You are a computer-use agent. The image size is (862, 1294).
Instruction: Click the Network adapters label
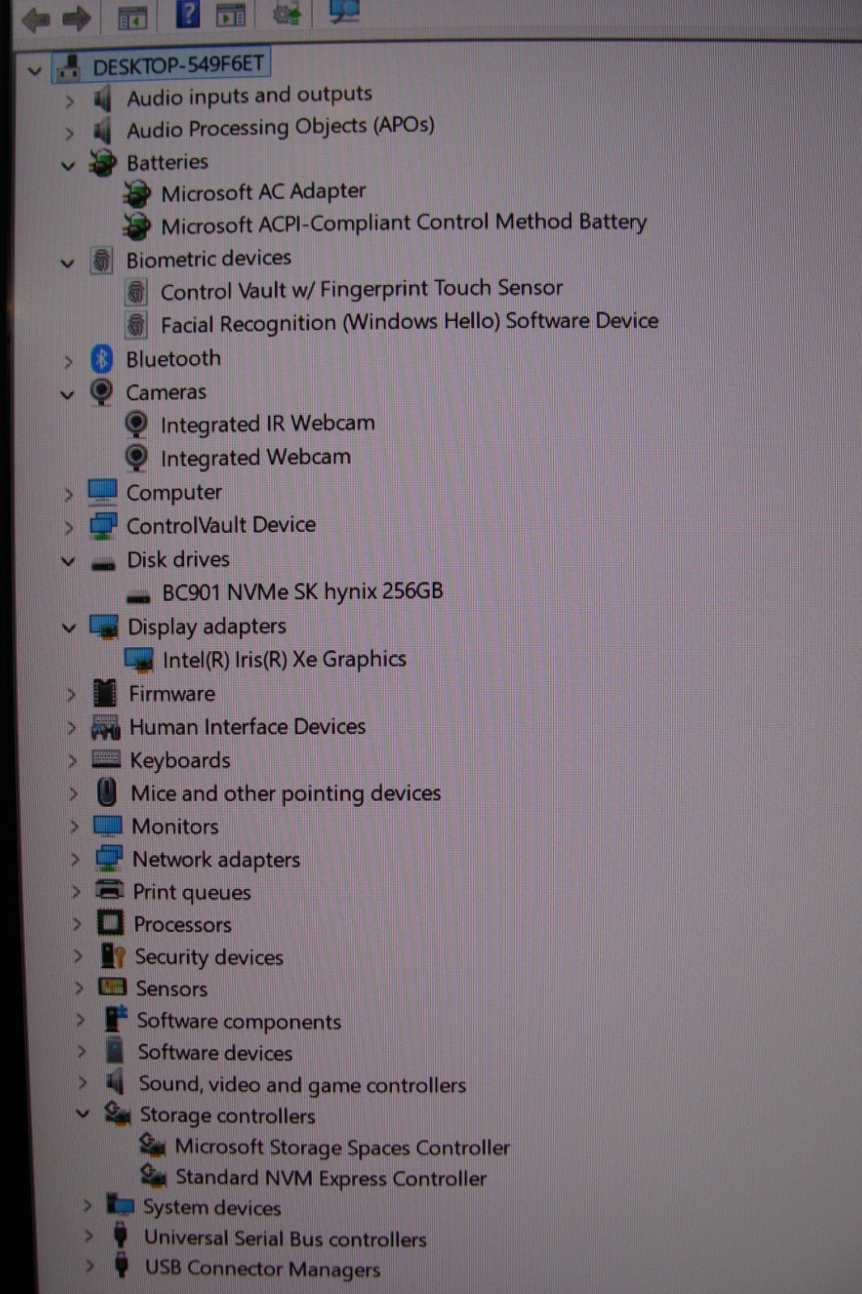[x=216, y=859]
